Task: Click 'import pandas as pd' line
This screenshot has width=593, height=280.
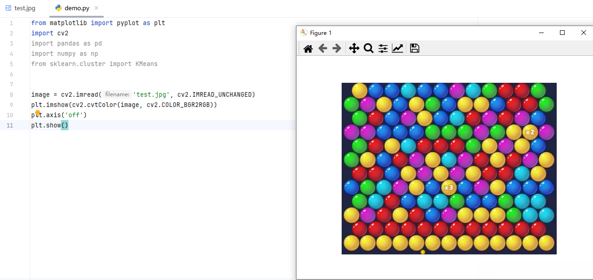Action: tap(67, 43)
